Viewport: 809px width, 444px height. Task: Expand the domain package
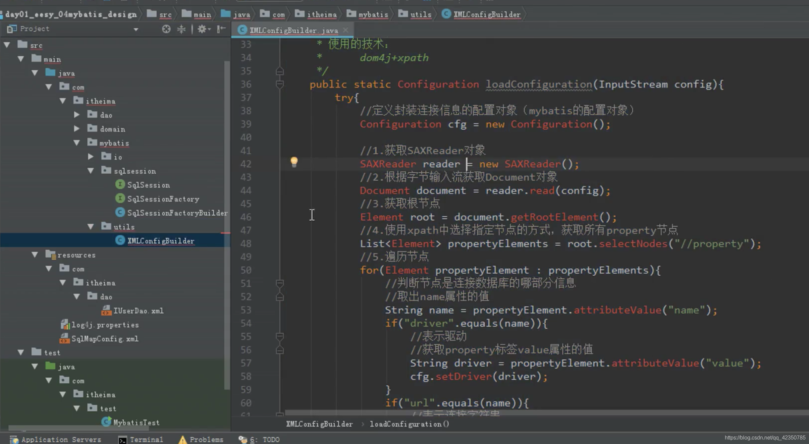77,129
